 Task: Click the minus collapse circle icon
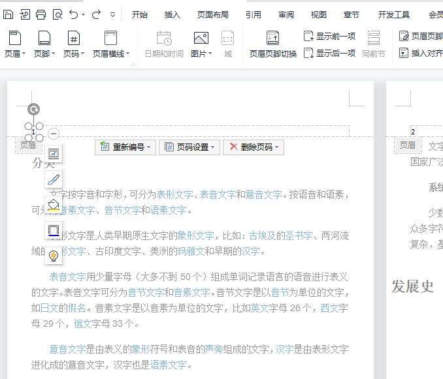point(54,133)
